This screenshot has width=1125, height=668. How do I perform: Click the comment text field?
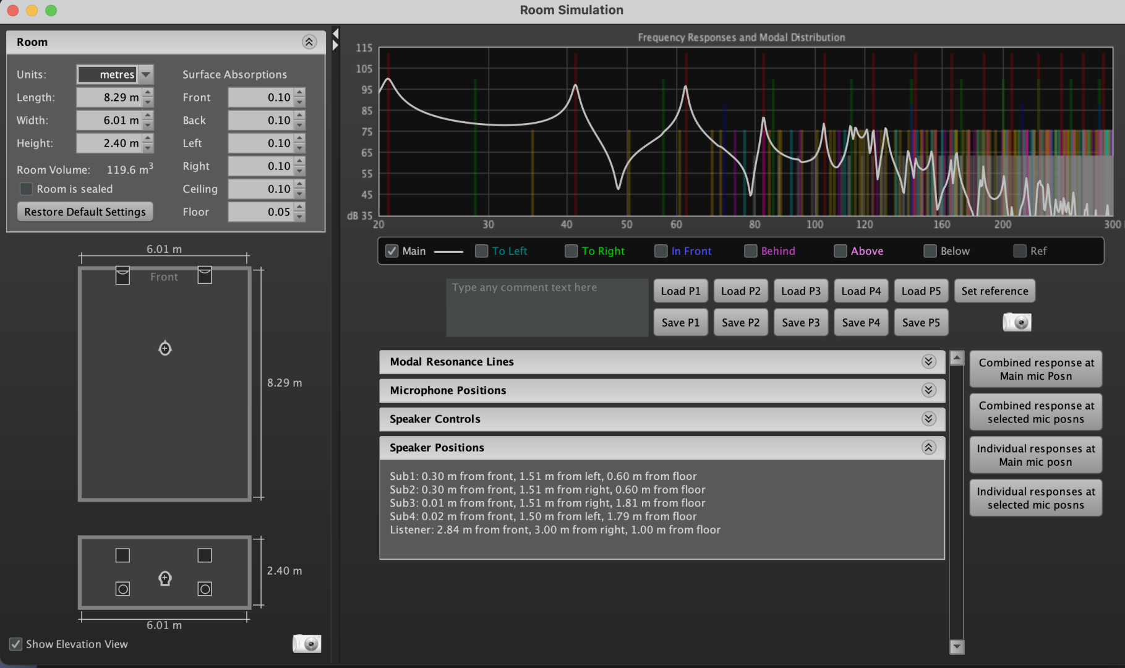[x=547, y=307]
